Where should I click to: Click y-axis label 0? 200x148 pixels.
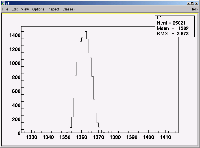tap(19, 133)
